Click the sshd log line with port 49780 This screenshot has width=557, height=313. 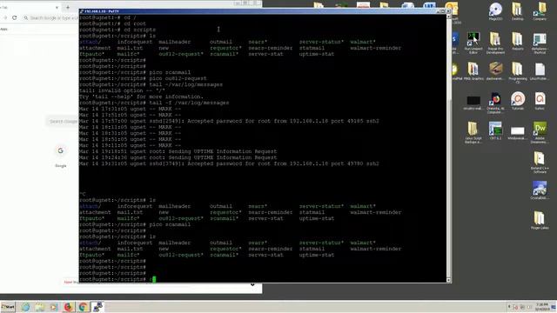pyautogui.click(x=229, y=163)
